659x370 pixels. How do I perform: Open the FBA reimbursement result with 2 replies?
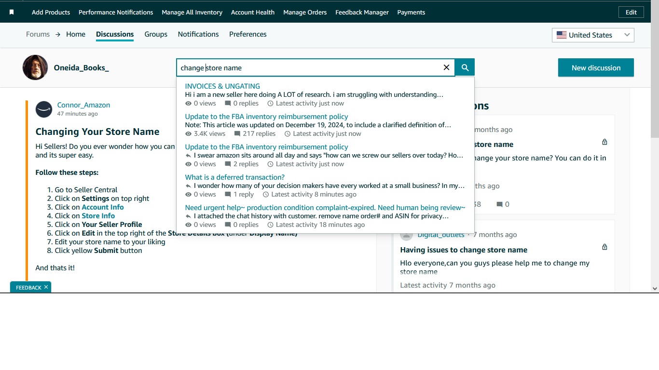(x=266, y=147)
